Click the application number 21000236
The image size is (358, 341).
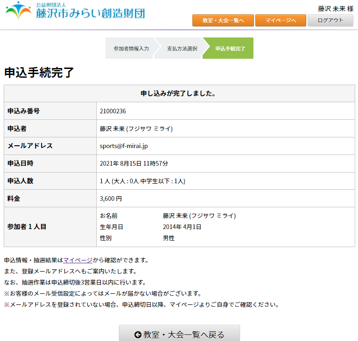click(x=113, y=111)
